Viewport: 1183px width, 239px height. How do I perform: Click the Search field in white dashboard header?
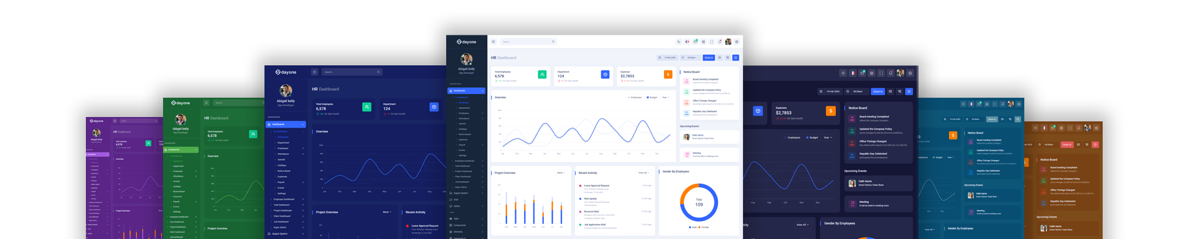(528, 42)
